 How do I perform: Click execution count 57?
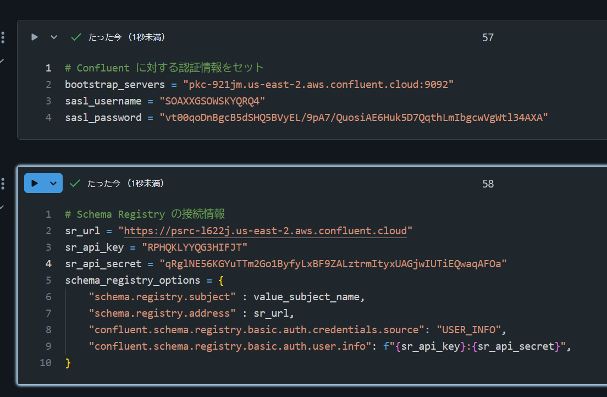(x=488, y=37)
